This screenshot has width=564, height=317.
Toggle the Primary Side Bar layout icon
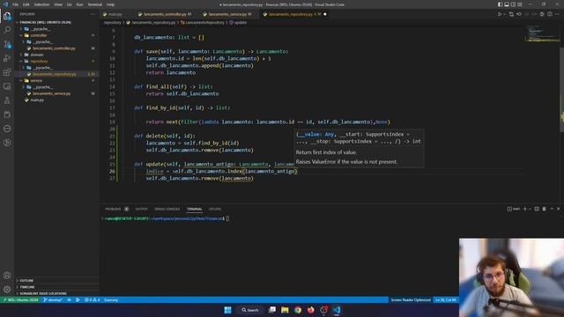click(500, 4)
